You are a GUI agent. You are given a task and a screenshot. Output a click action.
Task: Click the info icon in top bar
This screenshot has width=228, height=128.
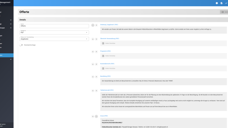[x=217, y=3]
